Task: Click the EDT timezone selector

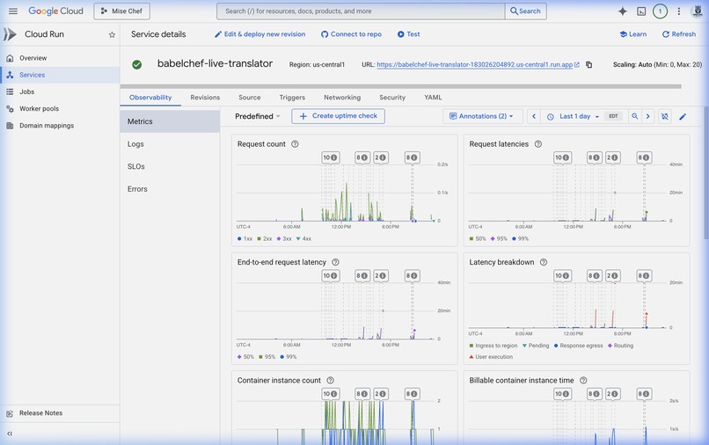Action: coord(613,116)
